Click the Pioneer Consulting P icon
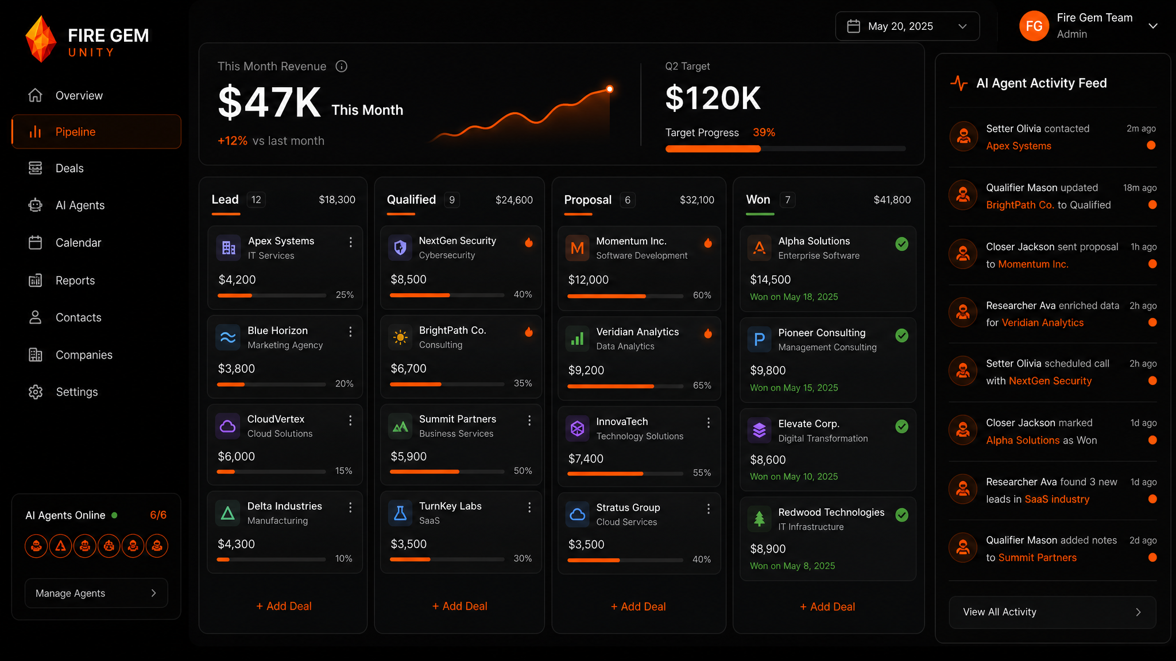1176x661 pixels. [759, 340]
